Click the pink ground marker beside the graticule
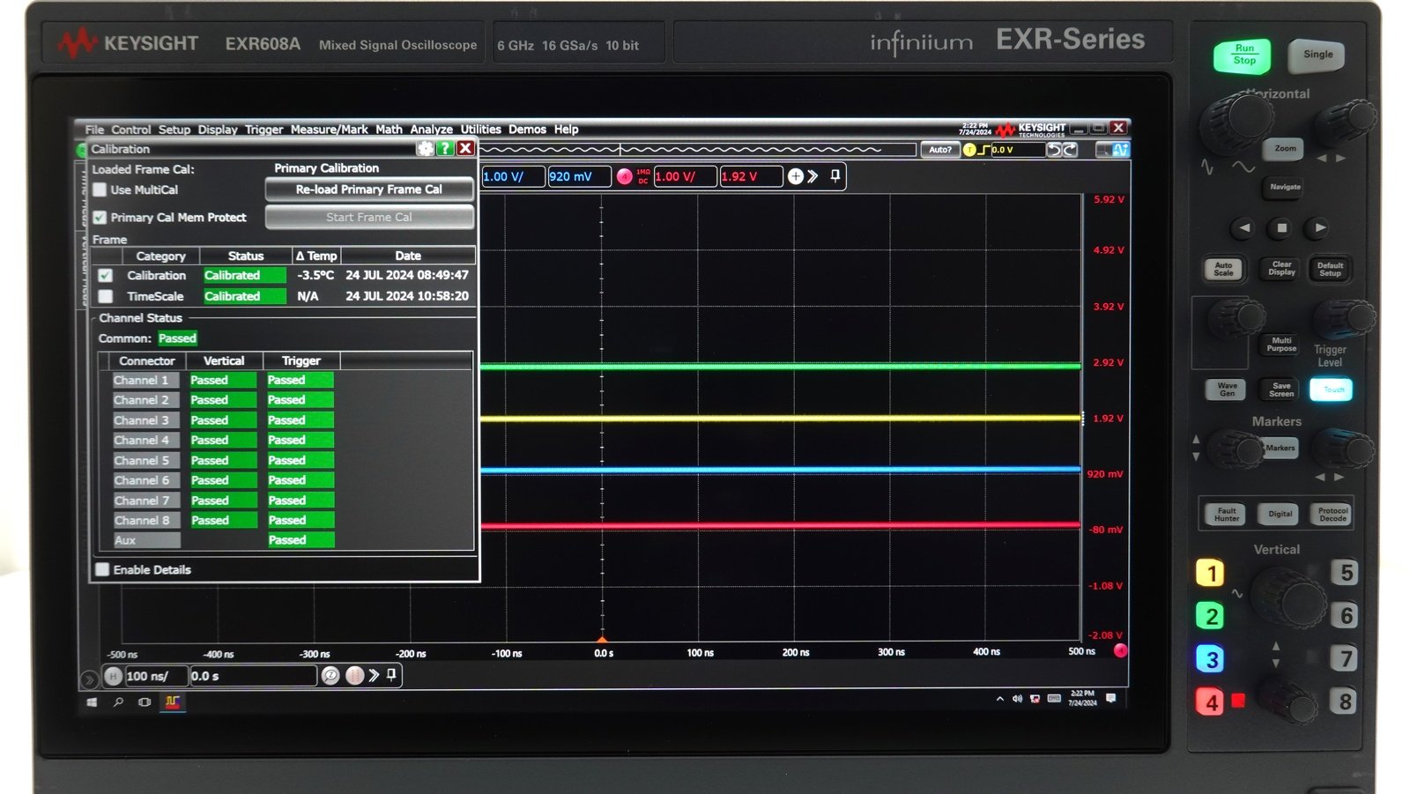 coord(1120,650)
